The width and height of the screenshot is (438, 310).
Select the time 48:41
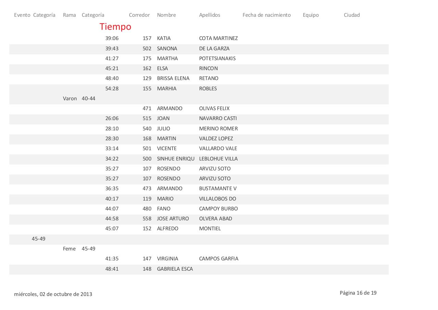tap(112, 269)
